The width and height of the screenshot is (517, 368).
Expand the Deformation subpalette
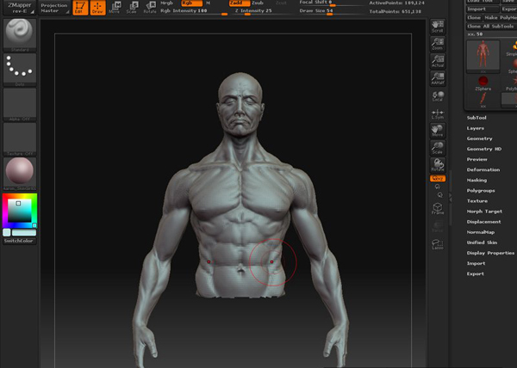(x=483, y=169)
